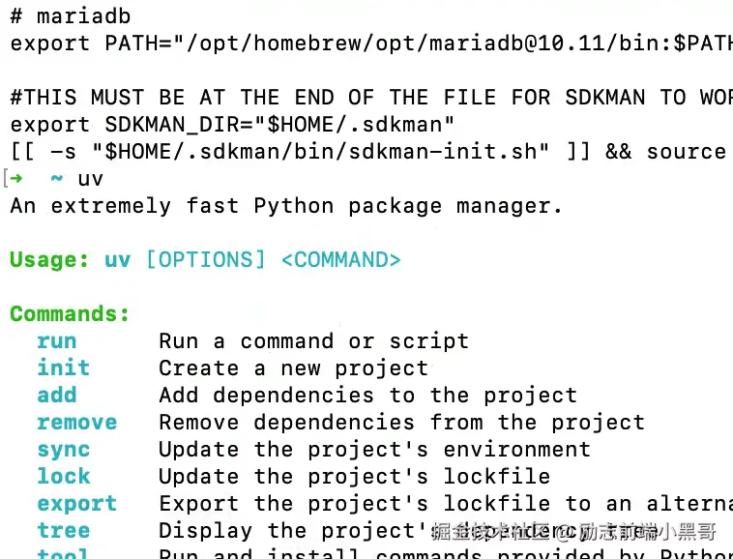
Task: Click the 'sync' command name
Action: click(63, 450)
